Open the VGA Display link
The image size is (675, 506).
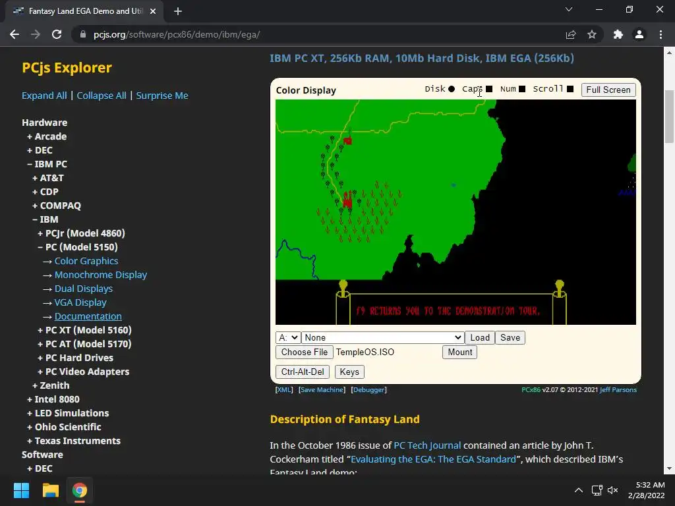point(80,302)
